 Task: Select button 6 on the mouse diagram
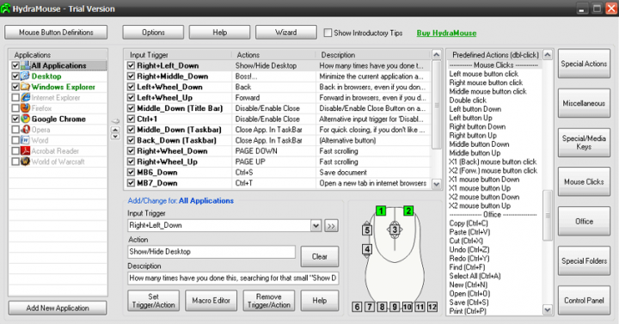pos(357,307)
